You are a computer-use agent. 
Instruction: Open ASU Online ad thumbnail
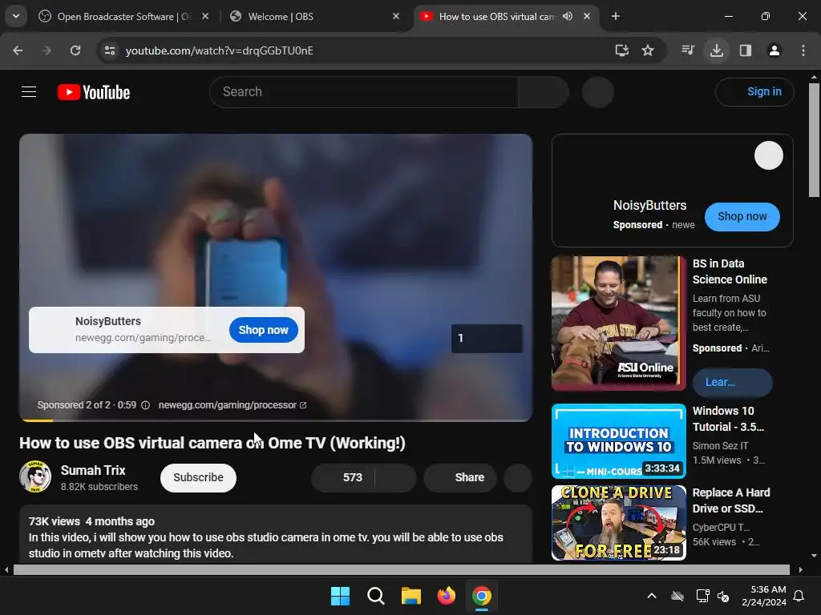coord(618,324)
